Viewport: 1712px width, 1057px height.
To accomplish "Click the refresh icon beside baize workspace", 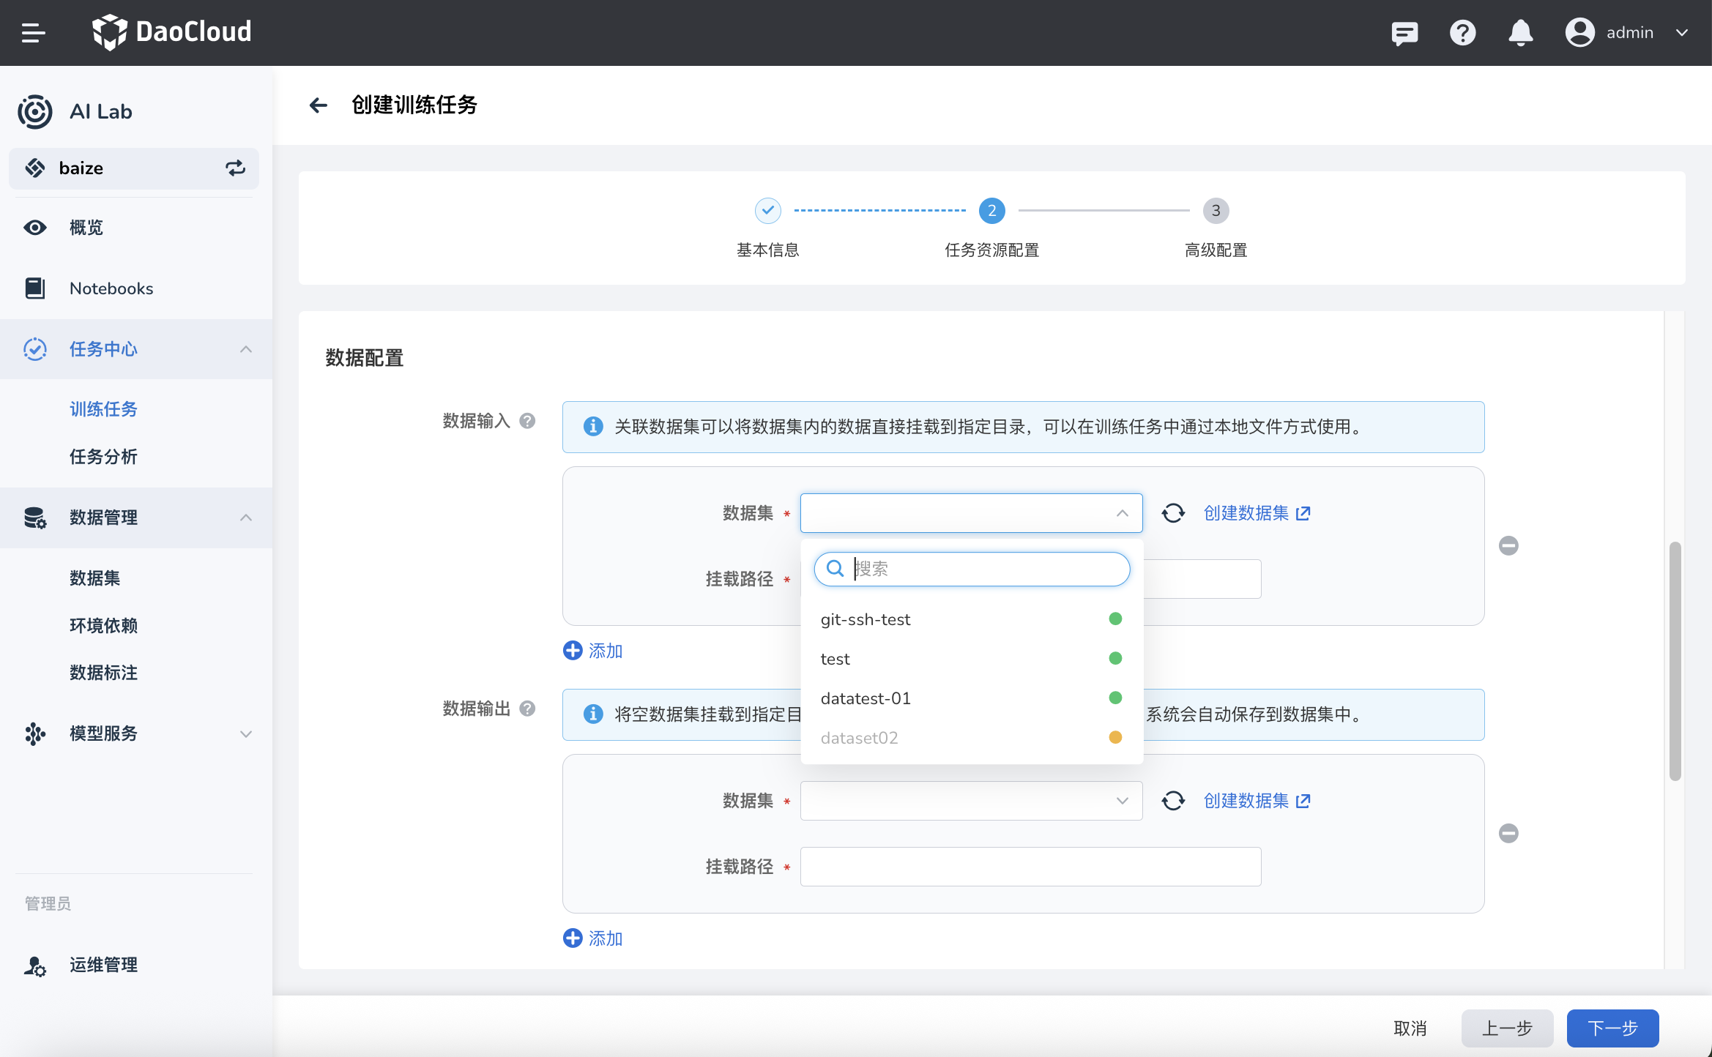I will [236, 168].
